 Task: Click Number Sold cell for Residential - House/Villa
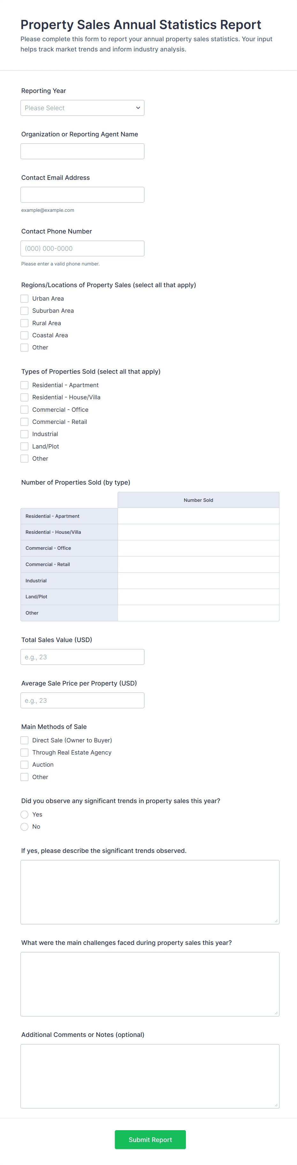click(x=198, y=532)
